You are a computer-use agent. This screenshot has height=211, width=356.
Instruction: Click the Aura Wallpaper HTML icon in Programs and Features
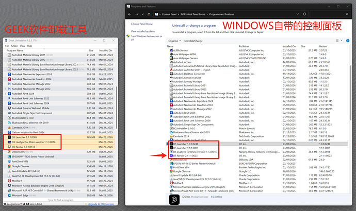171,54
